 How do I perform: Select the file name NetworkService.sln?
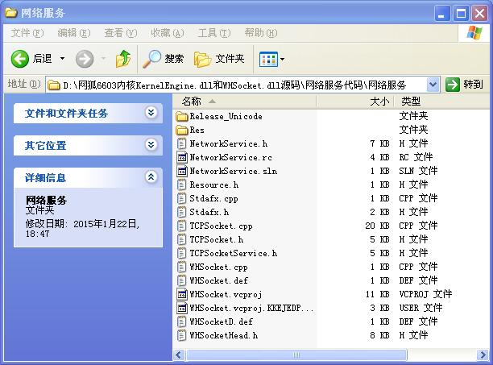coord(234,172)
